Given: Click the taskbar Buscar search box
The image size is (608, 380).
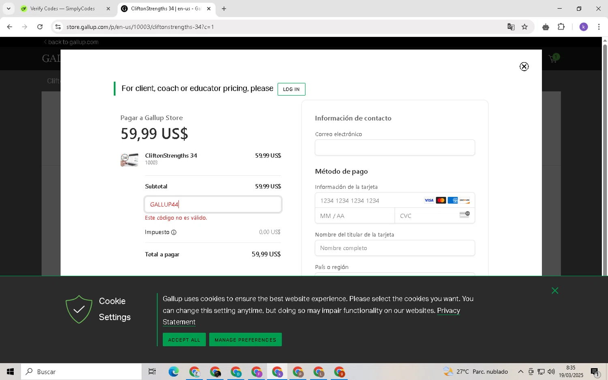Looking at the screenshot, I should pyautogui.click(x=81, y=371).
